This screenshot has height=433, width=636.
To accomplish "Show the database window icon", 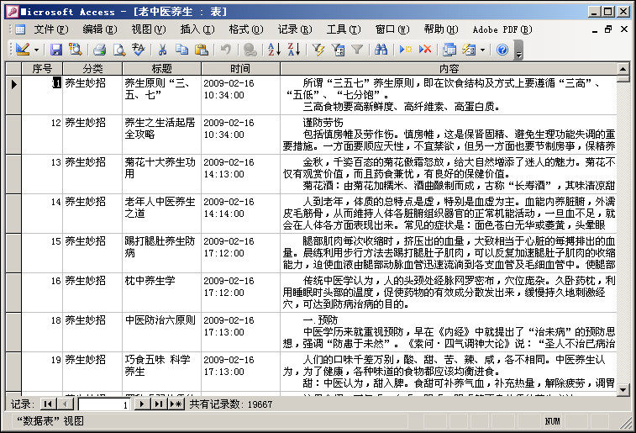I will pos(449,50).
